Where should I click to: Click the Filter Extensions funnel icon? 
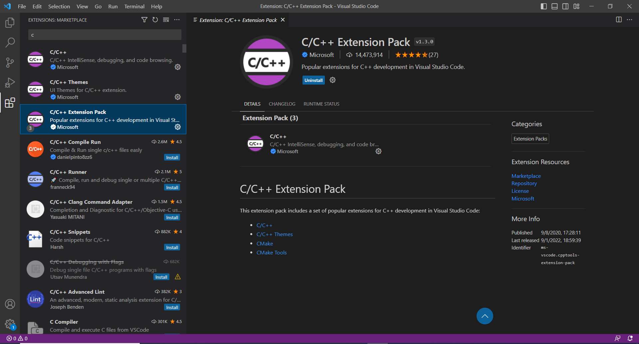[x=144, y=20]
